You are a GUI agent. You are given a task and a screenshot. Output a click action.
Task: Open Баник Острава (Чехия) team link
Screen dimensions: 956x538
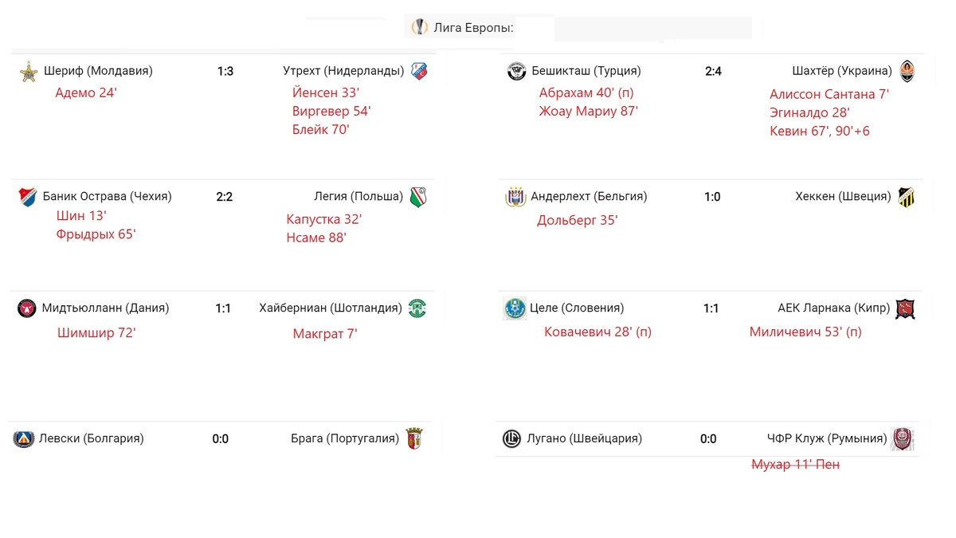pos(107,197)
